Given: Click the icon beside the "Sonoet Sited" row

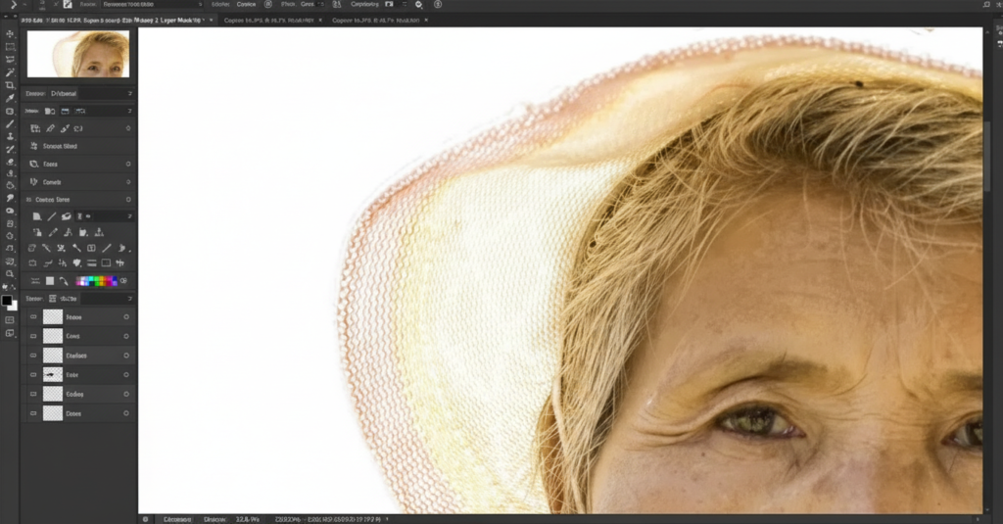Looking at the screenshot, I should pyautogui.click(x=34, y=146).
